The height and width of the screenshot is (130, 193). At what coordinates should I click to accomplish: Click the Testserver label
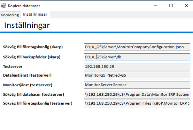point(13,67)
